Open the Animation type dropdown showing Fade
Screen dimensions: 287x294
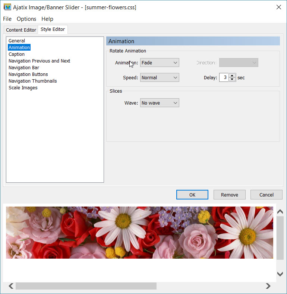pos(160,63)
